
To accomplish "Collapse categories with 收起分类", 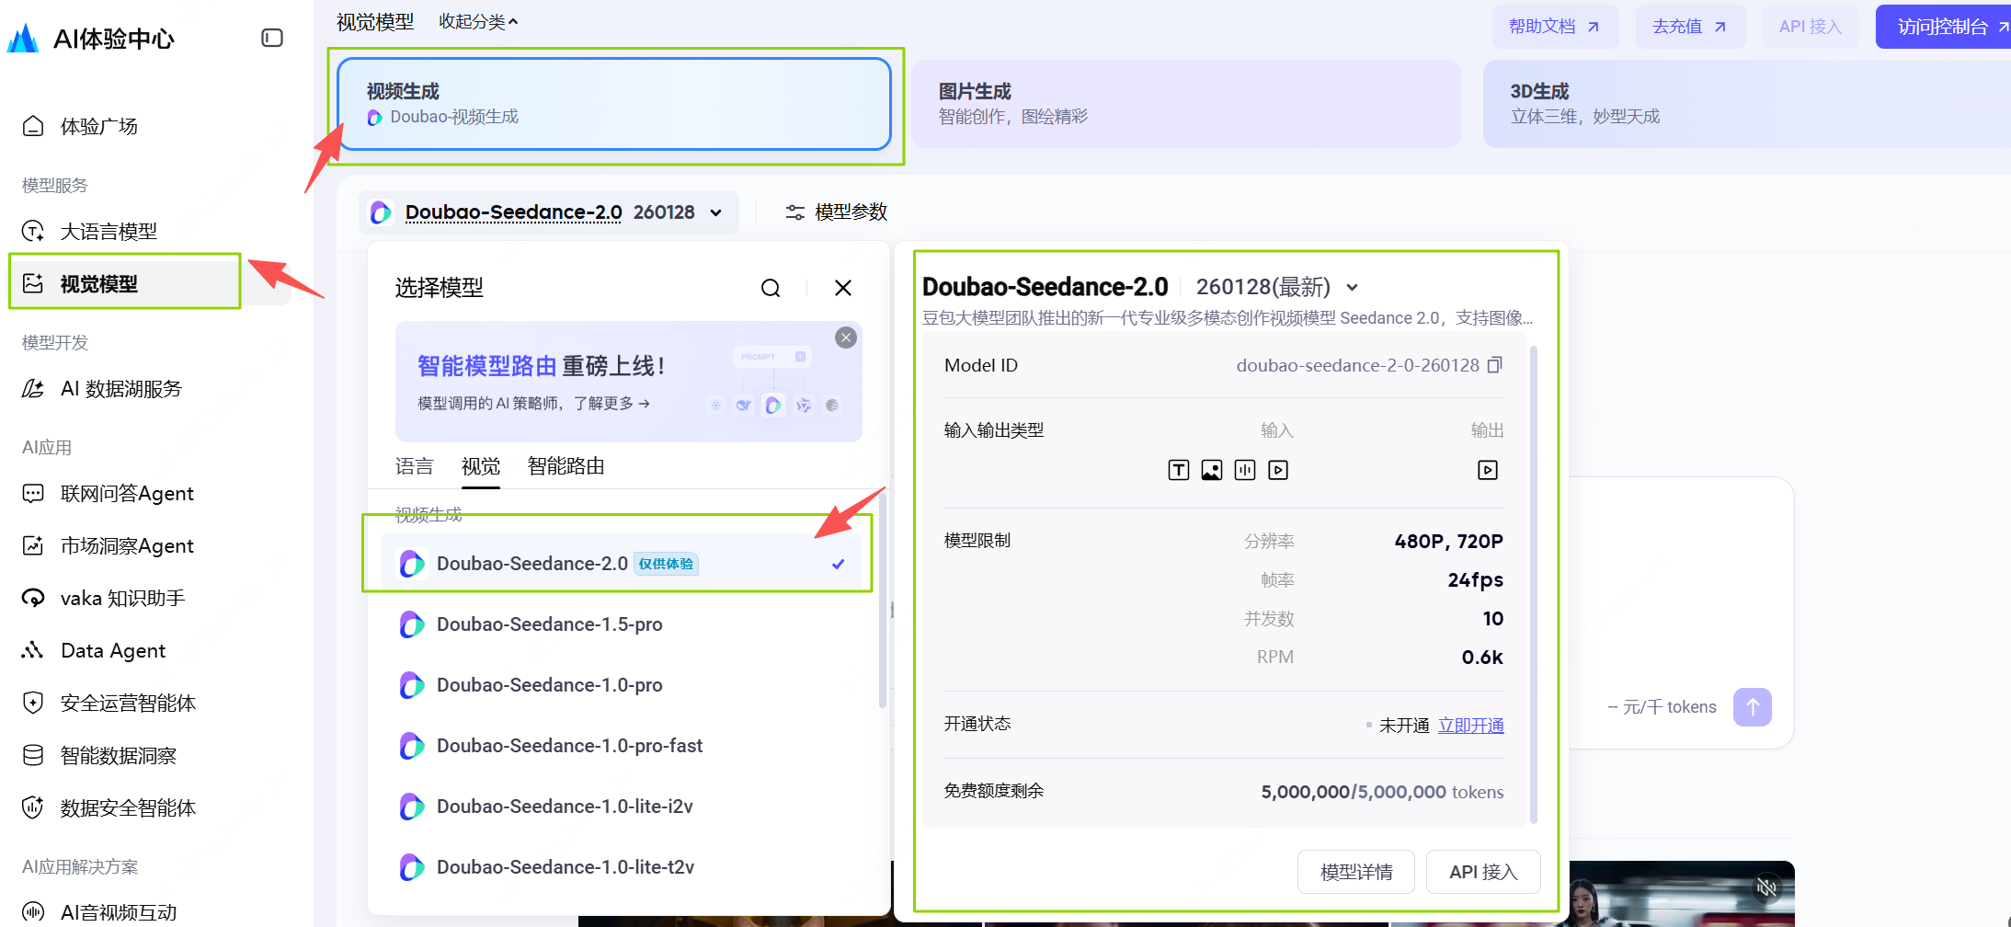I will [x=478, y=21].
